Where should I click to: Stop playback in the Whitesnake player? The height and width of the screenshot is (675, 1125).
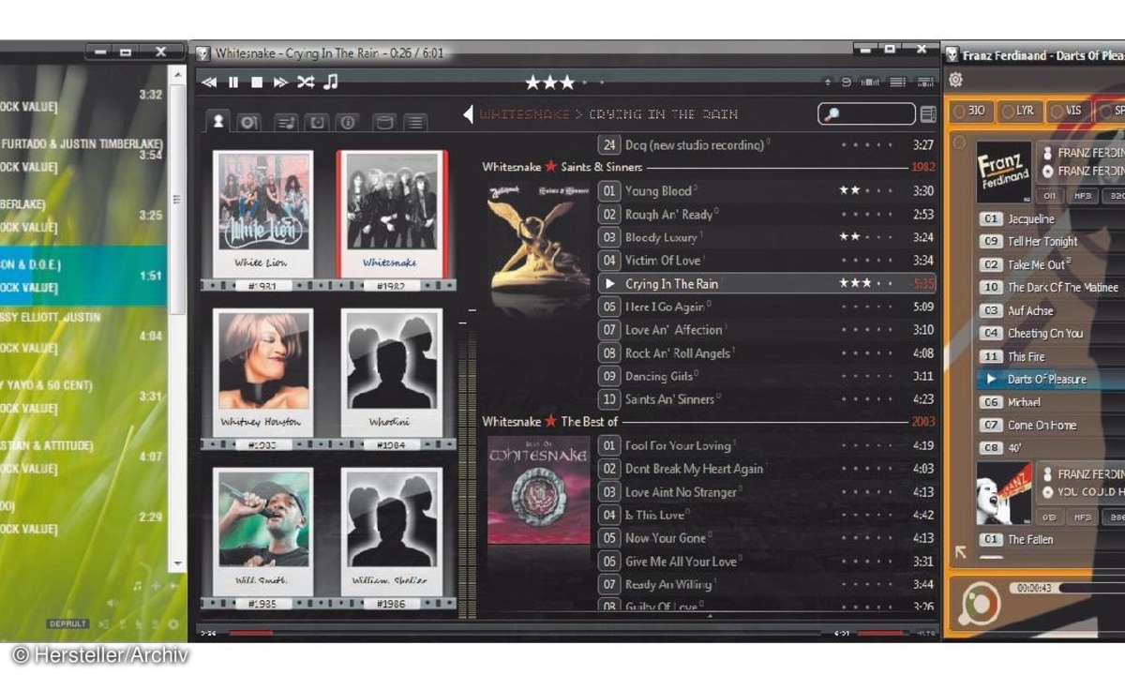click(x=257, y=82)
